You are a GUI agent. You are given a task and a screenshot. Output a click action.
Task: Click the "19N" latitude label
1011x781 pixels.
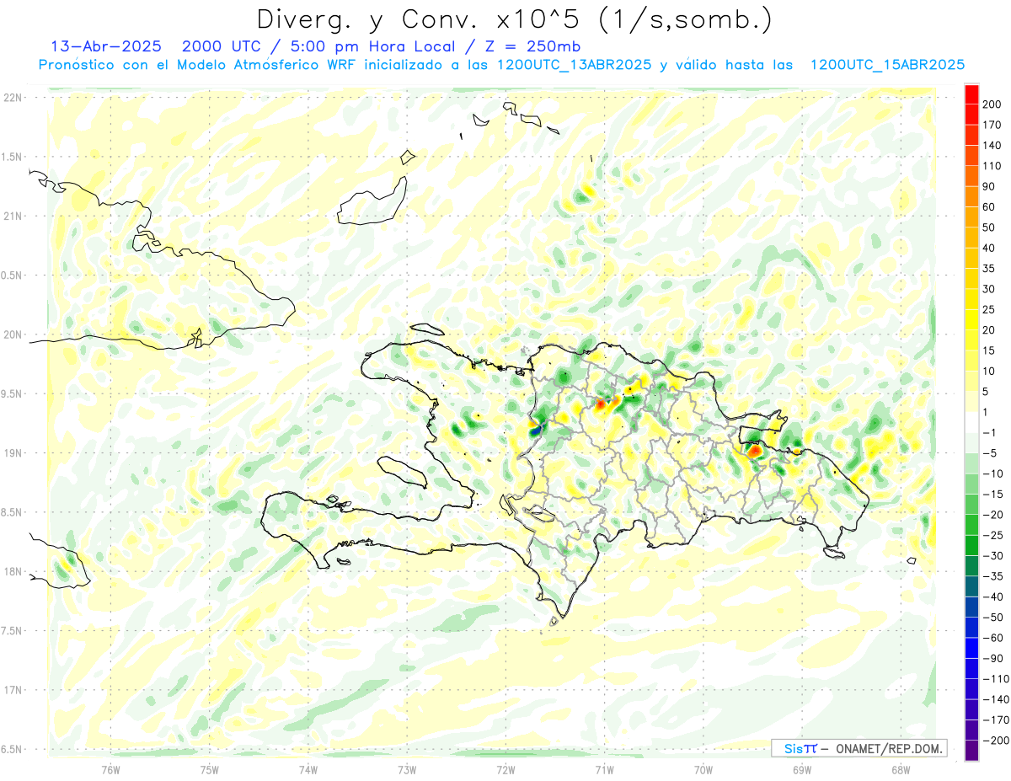13,453
